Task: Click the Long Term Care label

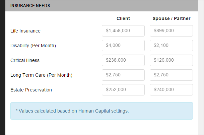Action: click(x=41, y=75)
